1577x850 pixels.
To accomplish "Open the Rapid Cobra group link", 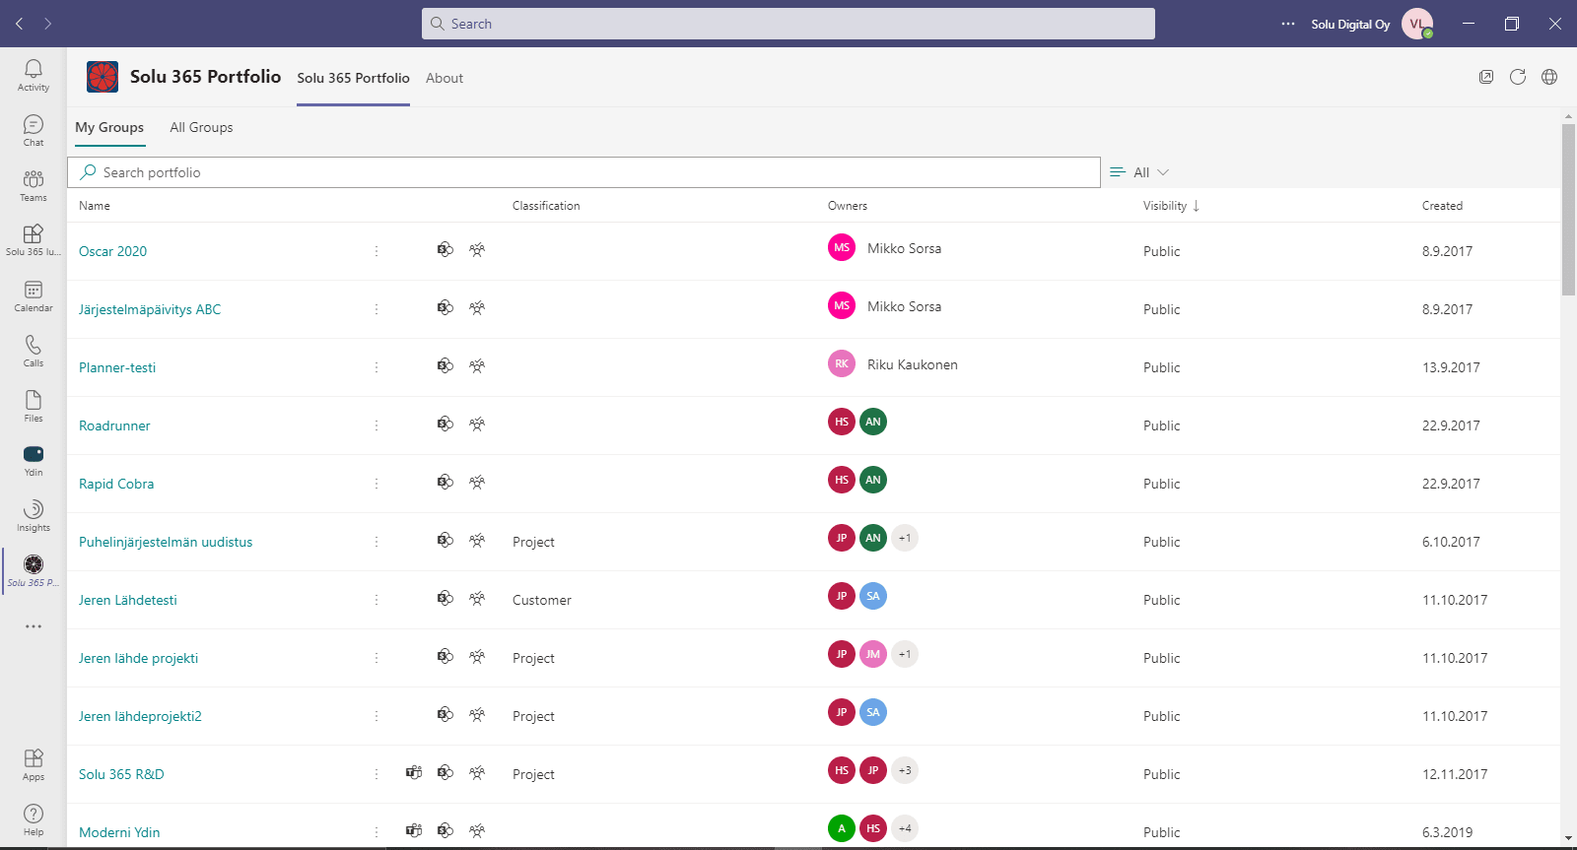I will point(116,484).
